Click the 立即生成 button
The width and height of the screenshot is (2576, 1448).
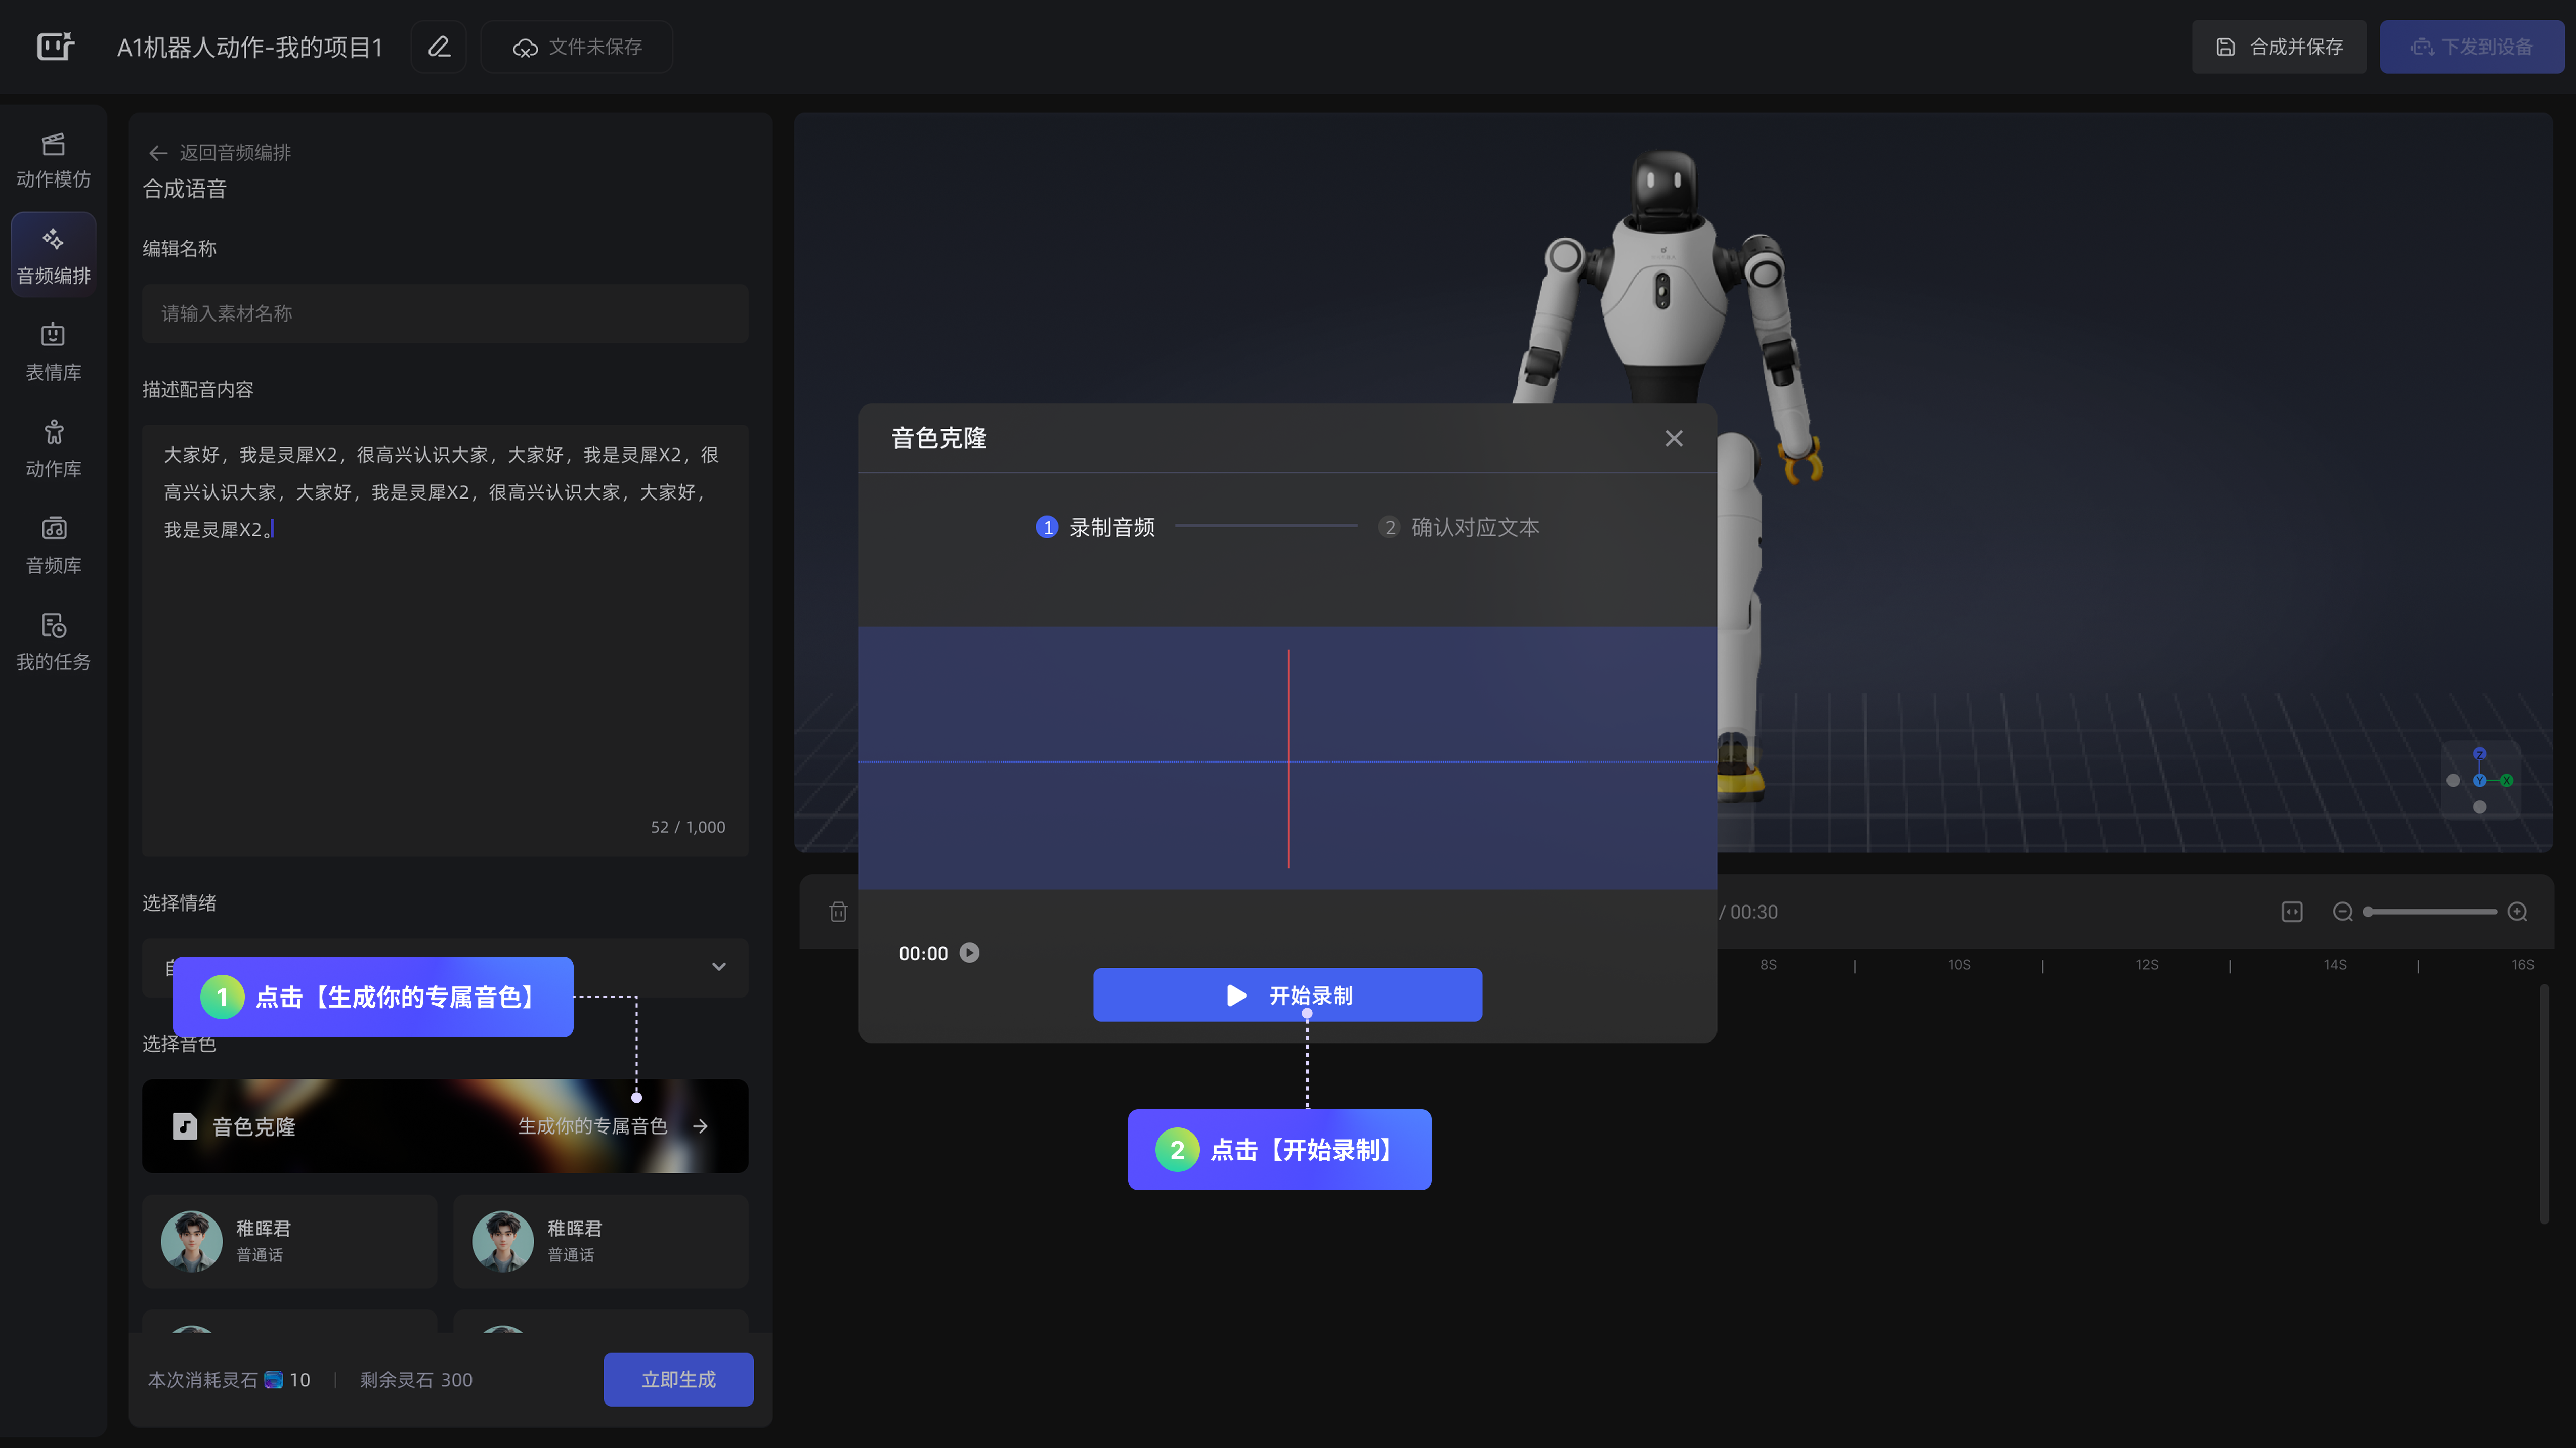[x=678, y=1379]
